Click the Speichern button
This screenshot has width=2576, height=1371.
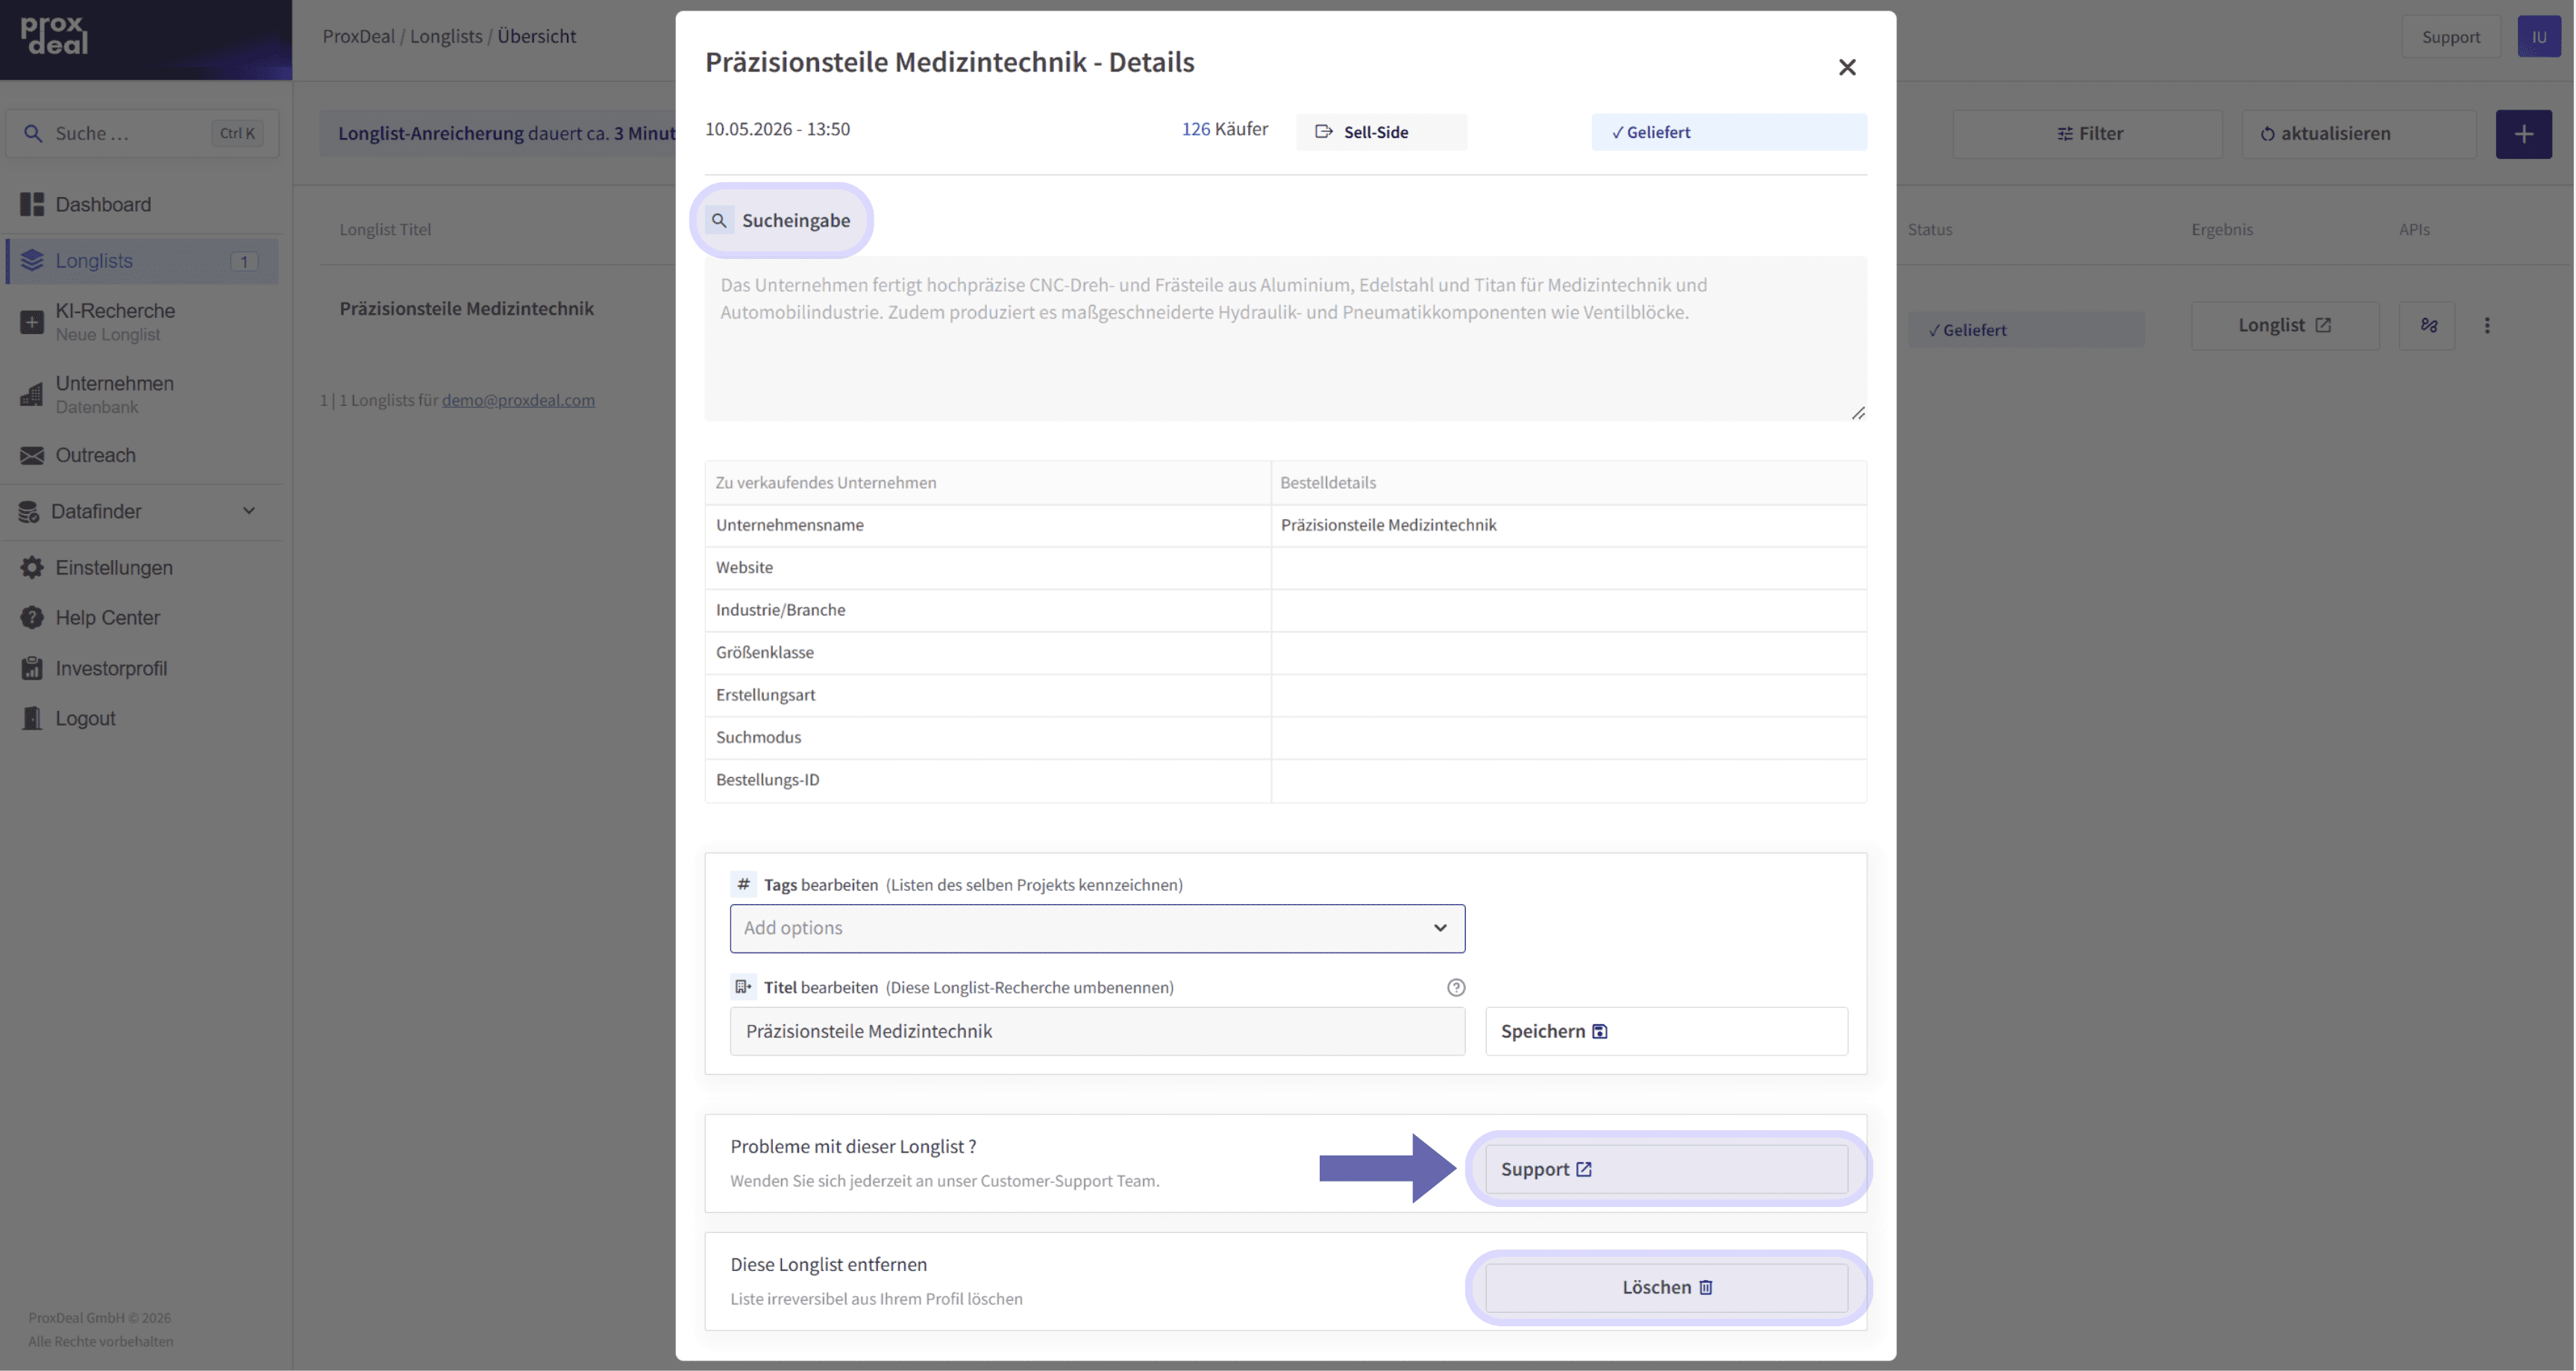(1665, 1031)
